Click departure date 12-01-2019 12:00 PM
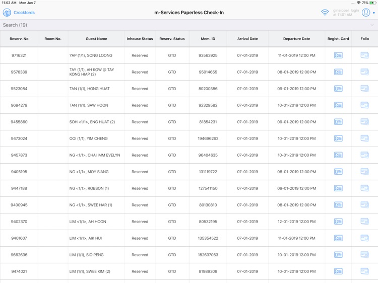The height and width of the screenshot is (283, 378). [296, 222]
